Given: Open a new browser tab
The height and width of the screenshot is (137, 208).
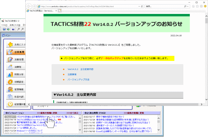Looking at the screenshot, I should 60,11.
